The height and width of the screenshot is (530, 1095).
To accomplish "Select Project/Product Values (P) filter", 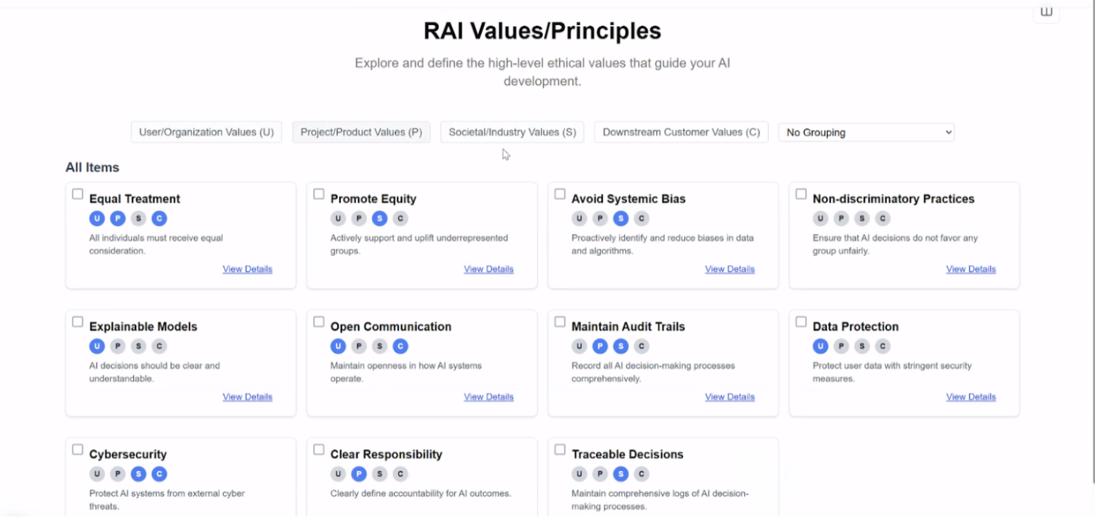I will point(361,132).
